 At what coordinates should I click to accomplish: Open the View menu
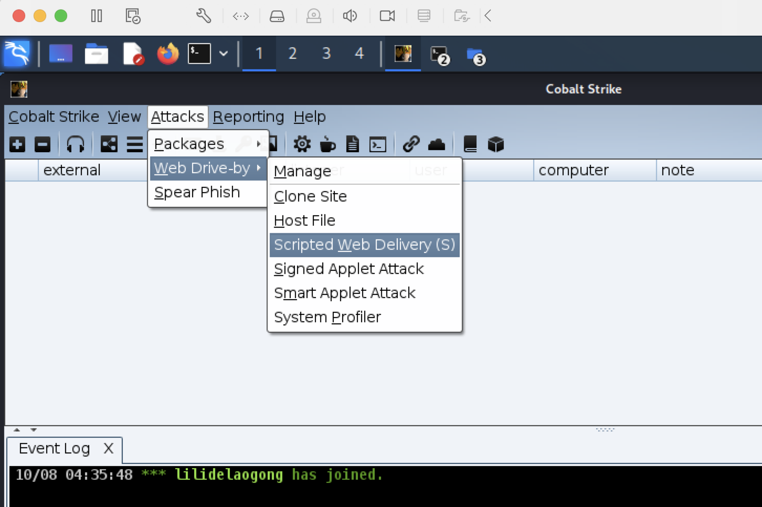tap(124, 117)
